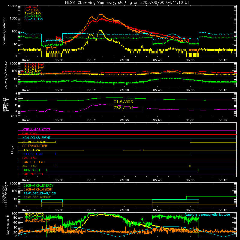Image resolution: width=240 pixels, height=240 pixels.
Task: Select the SC_IN_SUNLIGHT flag label
Action: (34, 142)
